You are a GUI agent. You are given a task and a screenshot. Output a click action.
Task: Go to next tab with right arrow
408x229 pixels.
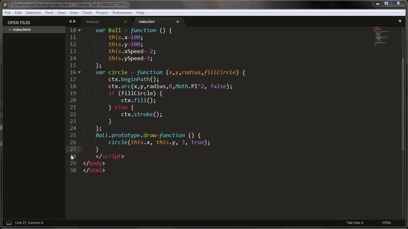click(x=75, y=22)
